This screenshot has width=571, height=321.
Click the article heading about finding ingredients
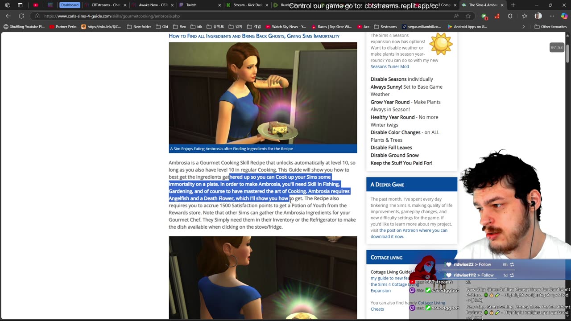[254, 36]
